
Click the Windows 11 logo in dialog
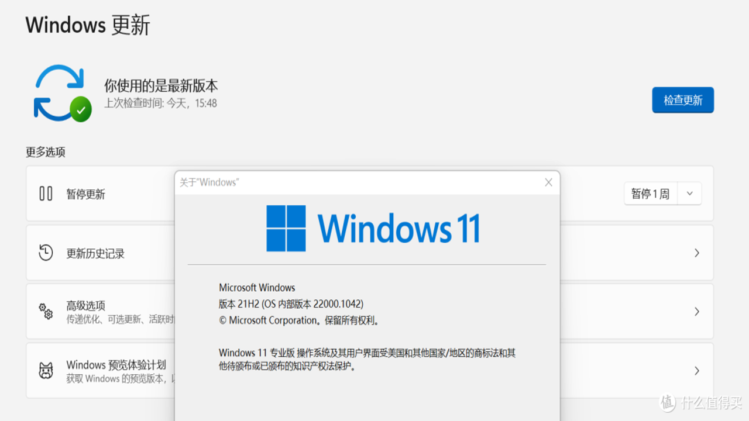[373, 228]
